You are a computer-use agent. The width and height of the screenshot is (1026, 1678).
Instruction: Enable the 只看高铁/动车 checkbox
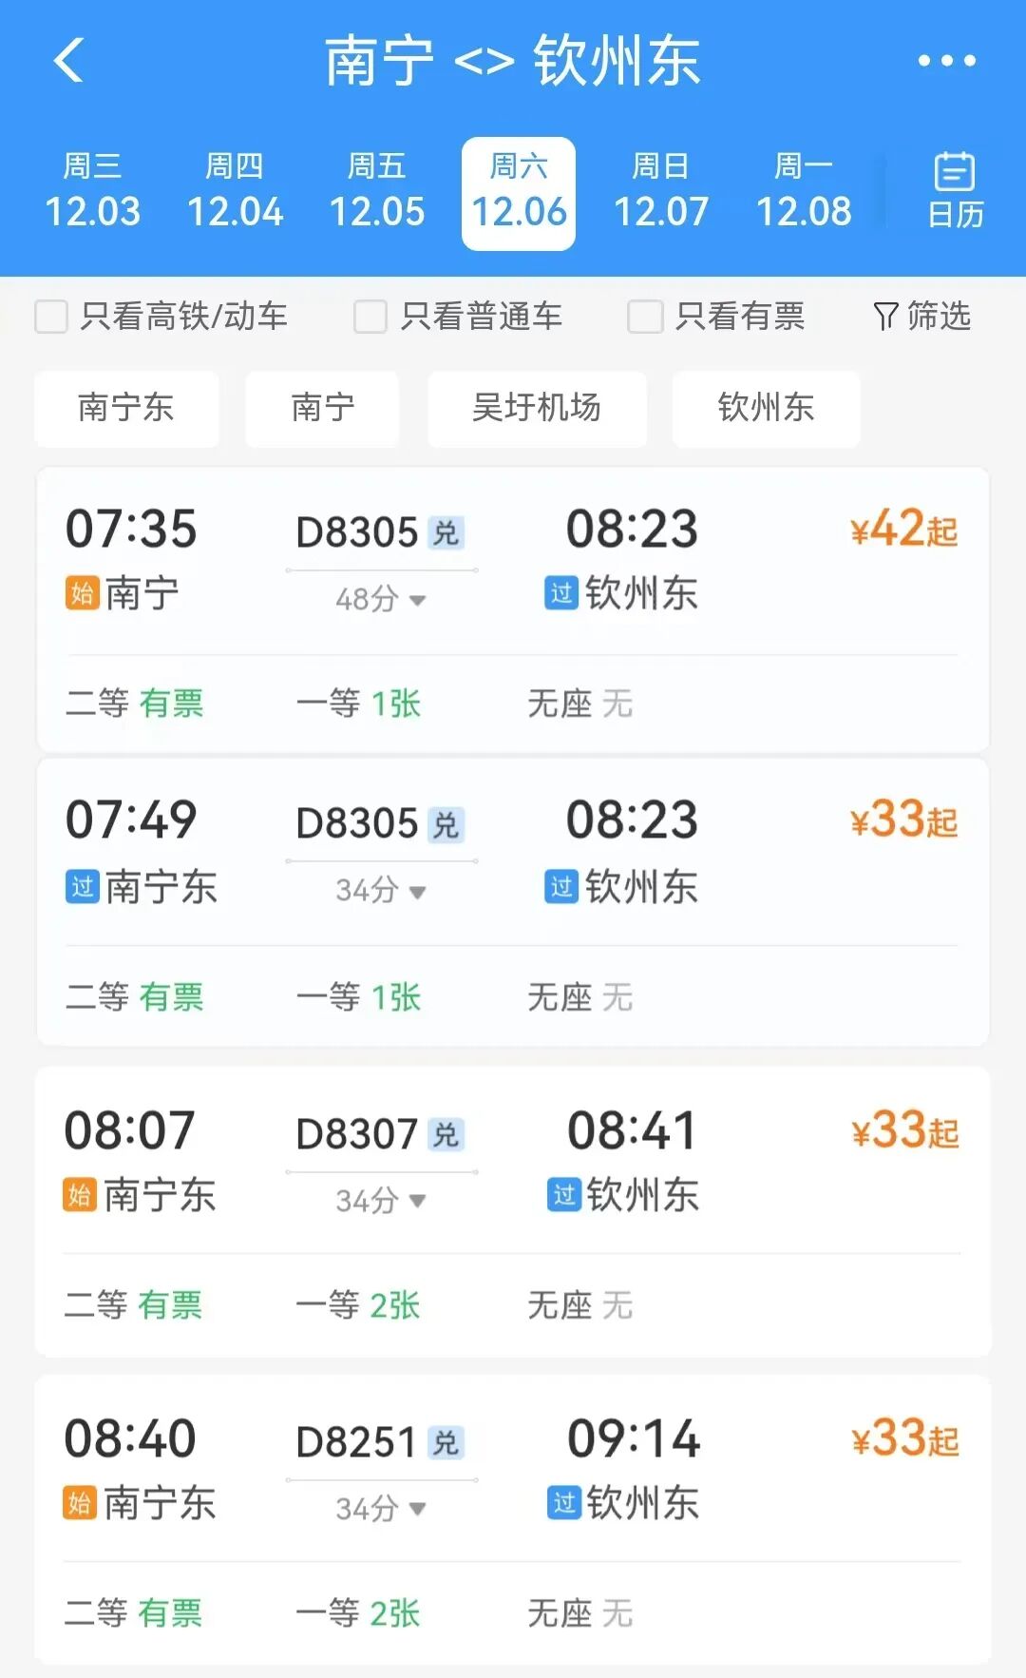[51, 317]
